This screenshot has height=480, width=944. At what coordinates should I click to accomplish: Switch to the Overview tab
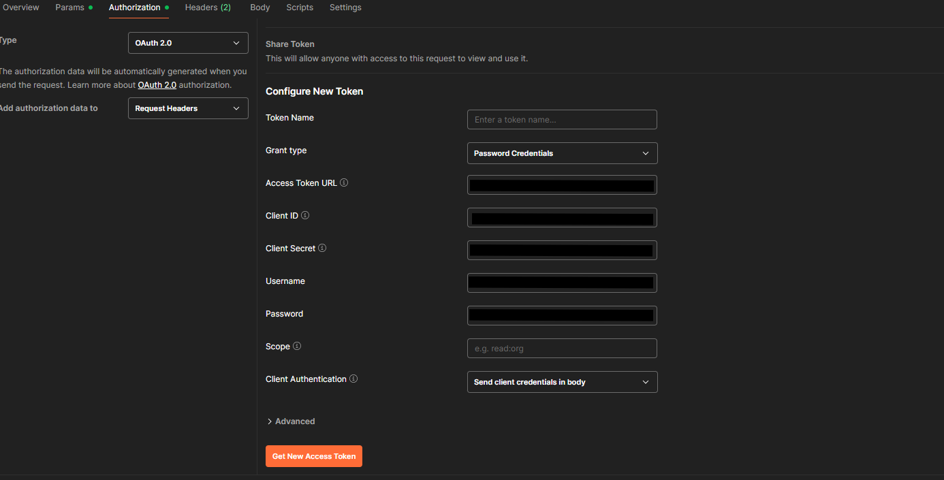tap(21, 7)
